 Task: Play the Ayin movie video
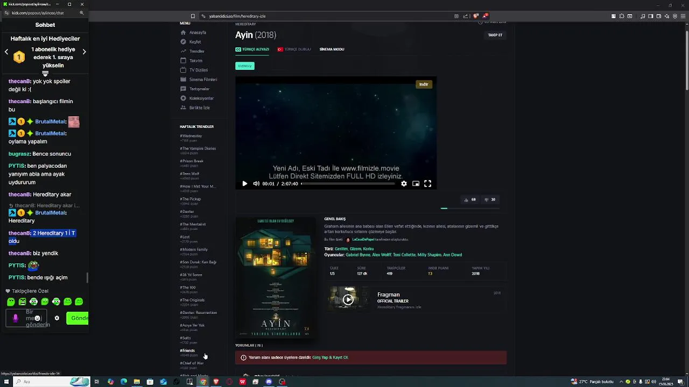tap(244, 184)
